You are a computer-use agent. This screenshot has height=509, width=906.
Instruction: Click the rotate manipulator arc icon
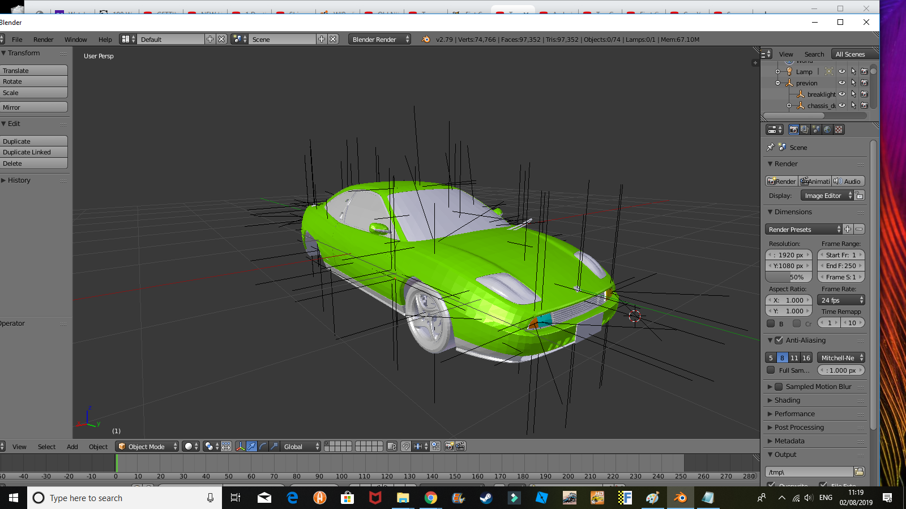(x=263, y=446)
